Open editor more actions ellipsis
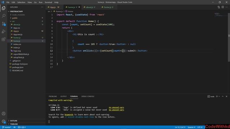The image size is (230, 129). [x=227, y=7]
